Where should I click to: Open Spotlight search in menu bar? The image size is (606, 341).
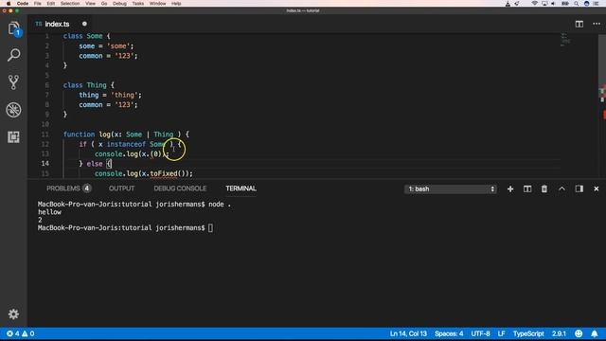point(576,3)
